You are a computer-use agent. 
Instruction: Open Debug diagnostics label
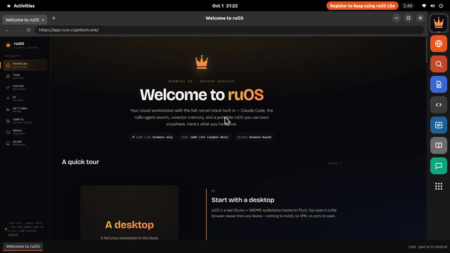(19, 132)
